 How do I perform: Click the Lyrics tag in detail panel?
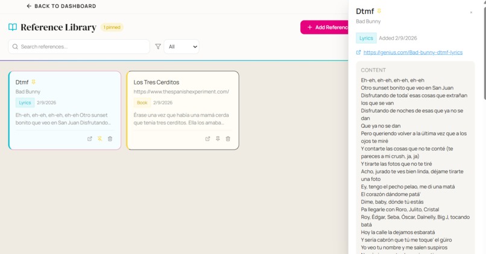click(x=366, y=38)
